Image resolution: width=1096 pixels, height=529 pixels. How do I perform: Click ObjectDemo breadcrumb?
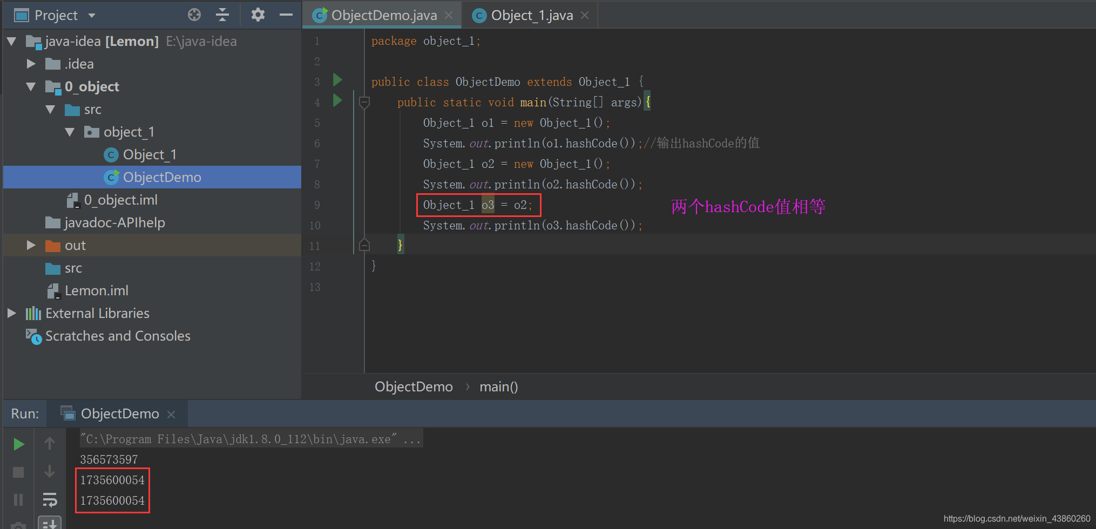414,387
